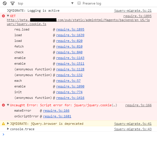This screenshot has height=141, width=157.
Task: Follow the require.js:1639 load link
Action: coord(70,35)
